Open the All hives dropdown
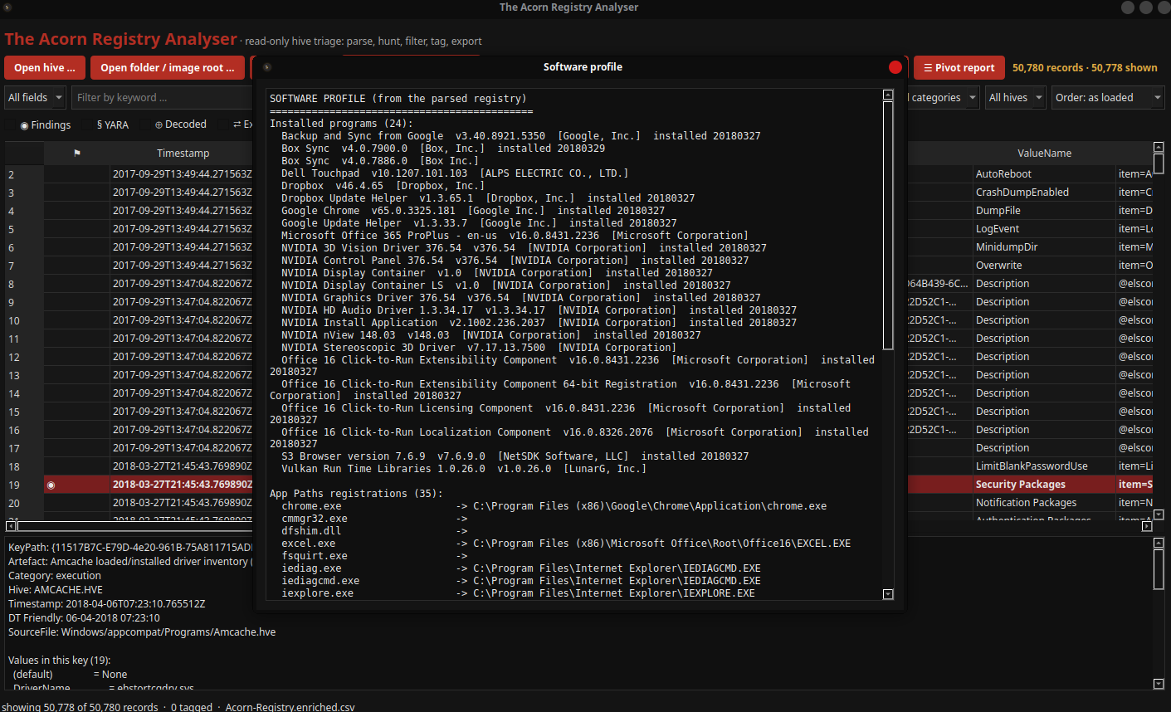1171x712 pixels. click(1016, 98)
